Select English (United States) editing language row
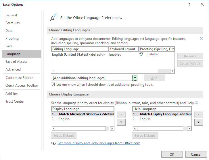This screenshot has width=209, height=160. (113, 54)
